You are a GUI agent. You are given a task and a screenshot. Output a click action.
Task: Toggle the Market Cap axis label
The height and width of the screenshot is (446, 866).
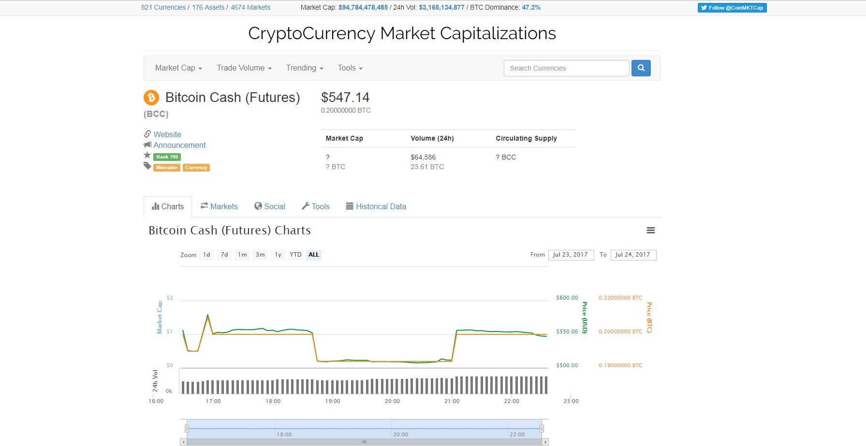pos(160,317)
